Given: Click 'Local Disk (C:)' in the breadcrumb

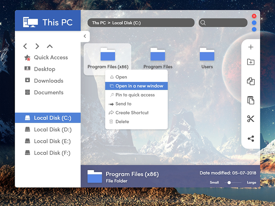Looking at the screenshot, I should click(126, 23).
